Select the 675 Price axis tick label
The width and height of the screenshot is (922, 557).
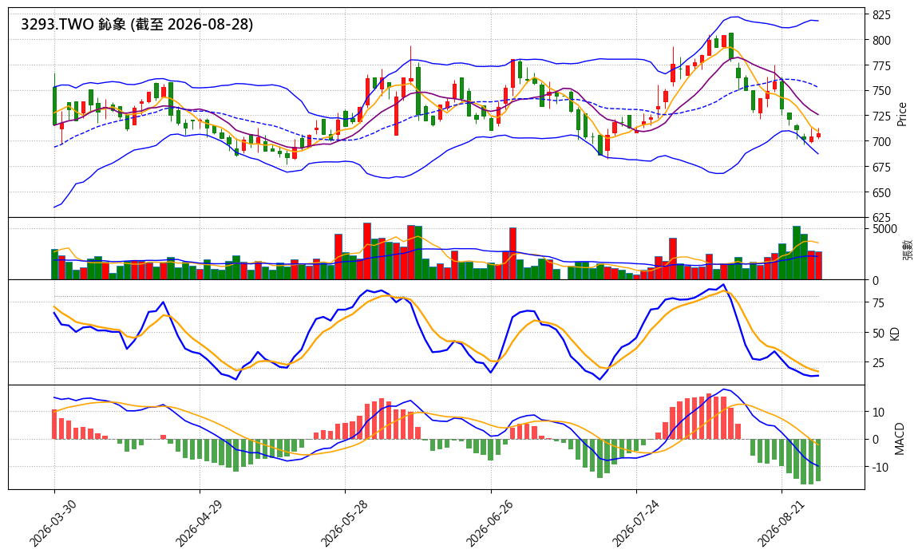click(x=881, y=168)
